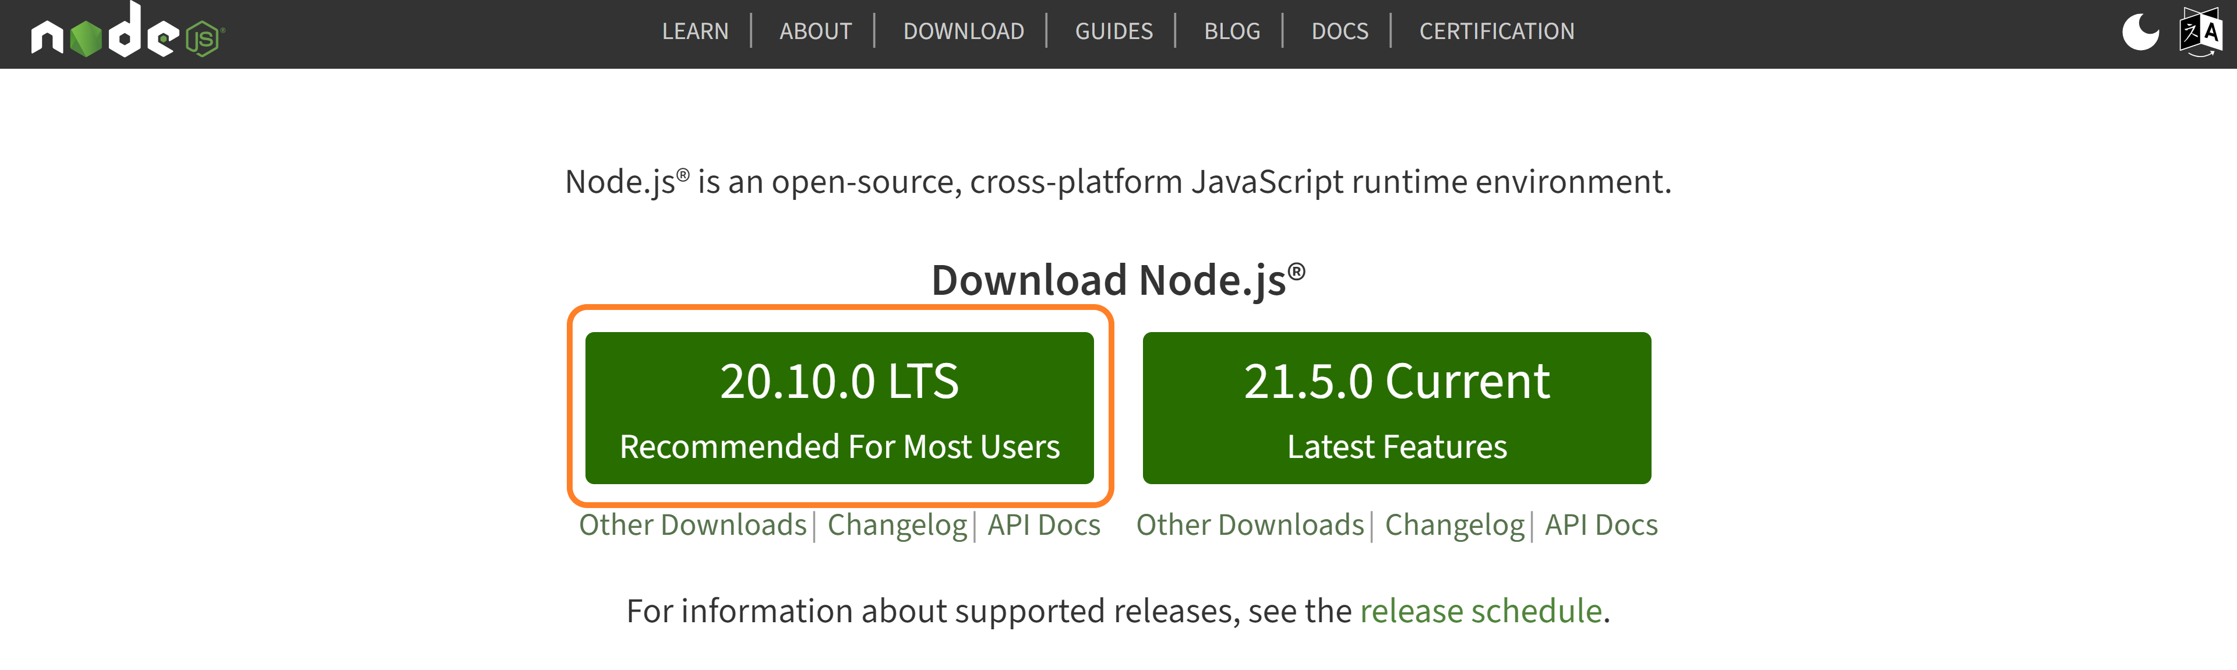Open DOCS in the top navigation
Screen dimensions: 2237x670
pos(1339,31)
